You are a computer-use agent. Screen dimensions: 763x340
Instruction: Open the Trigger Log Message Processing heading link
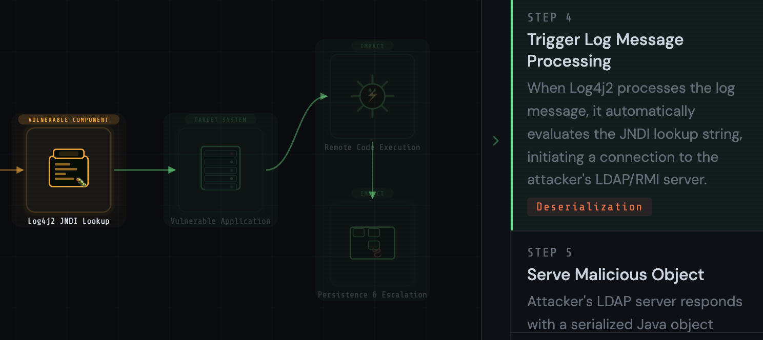(x=605, y=50)
